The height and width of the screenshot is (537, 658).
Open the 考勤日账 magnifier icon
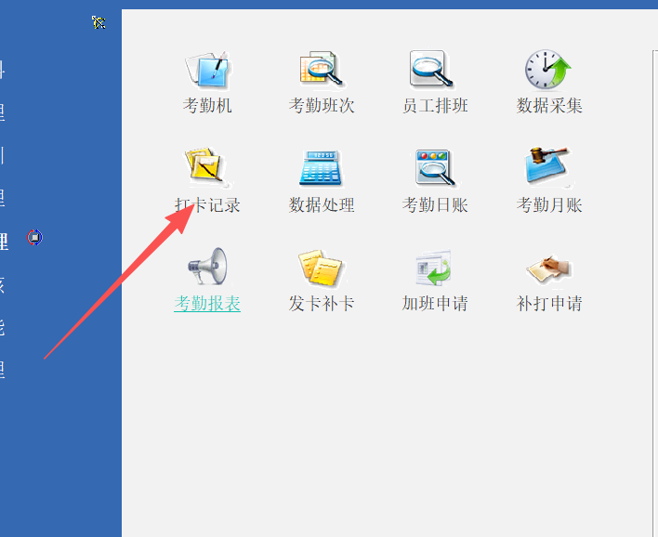[x=434, y=167]
